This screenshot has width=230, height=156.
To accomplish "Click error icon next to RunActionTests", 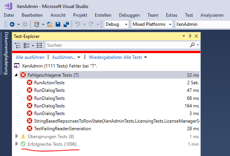I will 30,82.
